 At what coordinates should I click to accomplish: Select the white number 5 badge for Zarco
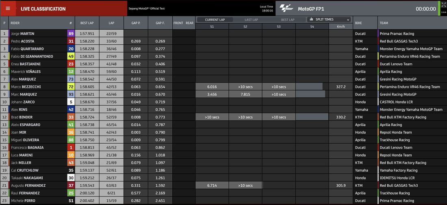tap(71, 102)
